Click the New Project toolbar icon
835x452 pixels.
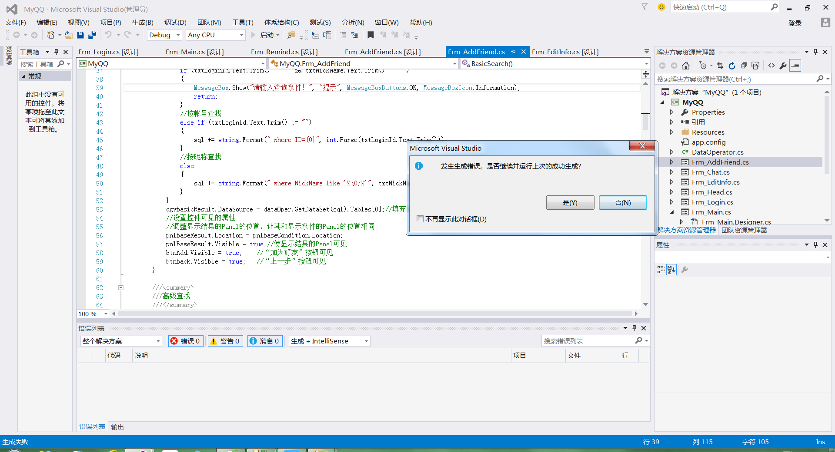[x=51, y=35]
